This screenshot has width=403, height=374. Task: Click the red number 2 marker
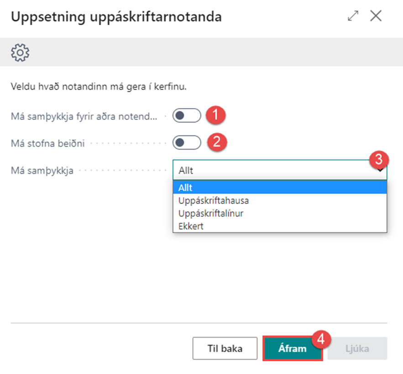(217, 142)
